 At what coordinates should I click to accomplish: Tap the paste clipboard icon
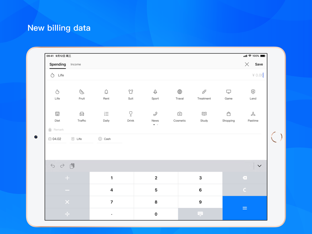coord(72,166)
